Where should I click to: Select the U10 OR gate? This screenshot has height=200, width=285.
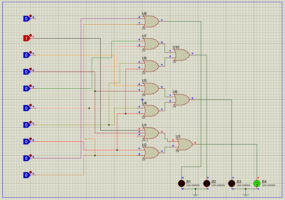point(182,55)
